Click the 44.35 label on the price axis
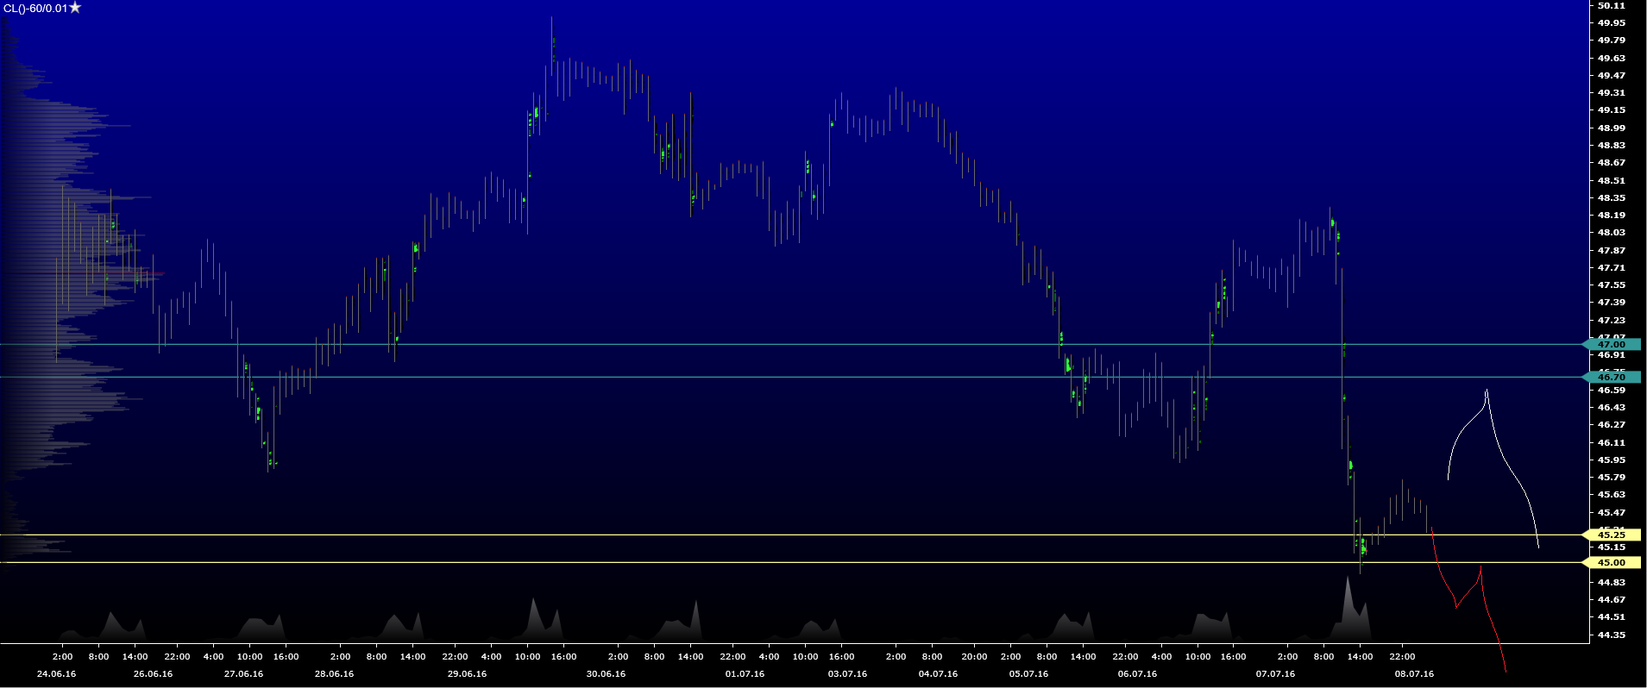The height and width of the screenshot is (688, 1647). (1611, 635)
